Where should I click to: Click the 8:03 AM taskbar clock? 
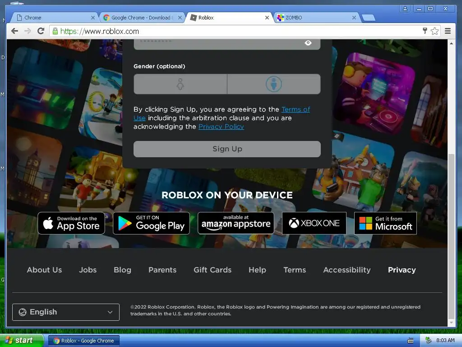445,341
